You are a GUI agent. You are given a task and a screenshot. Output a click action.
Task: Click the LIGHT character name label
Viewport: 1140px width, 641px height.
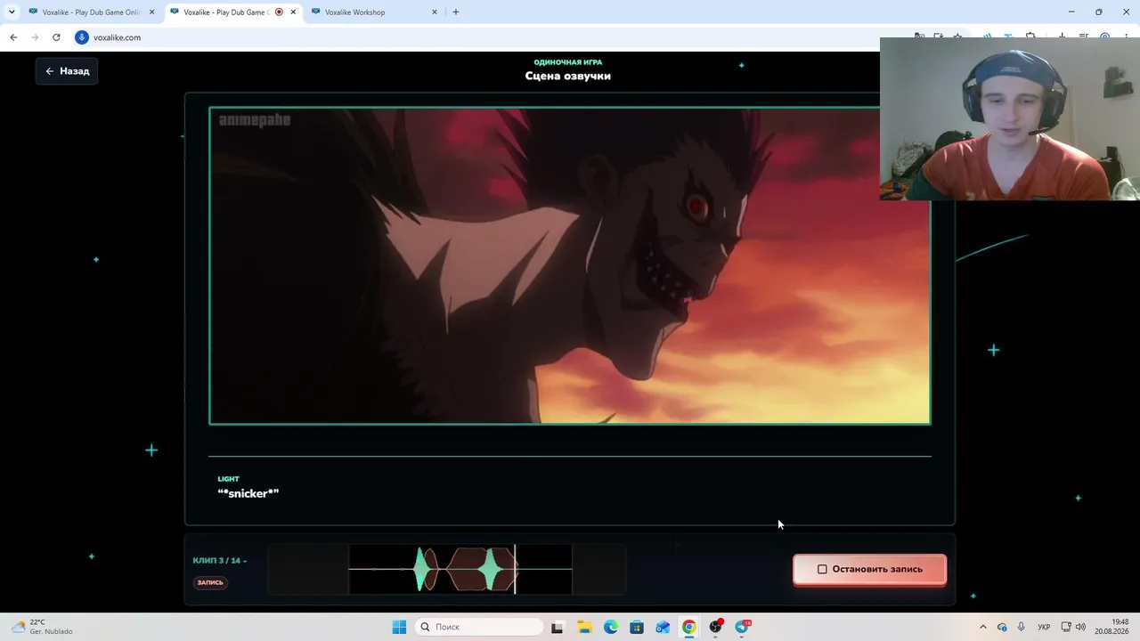pos(229,479)
